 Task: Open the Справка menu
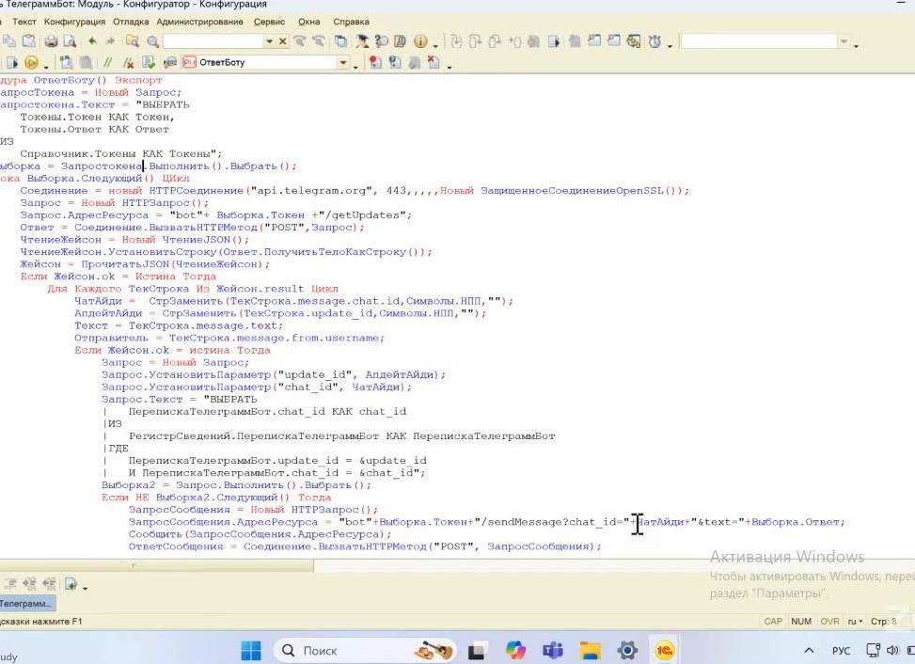(x=351, y=21)
